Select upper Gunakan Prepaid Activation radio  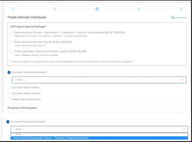[x=9, y=72]
